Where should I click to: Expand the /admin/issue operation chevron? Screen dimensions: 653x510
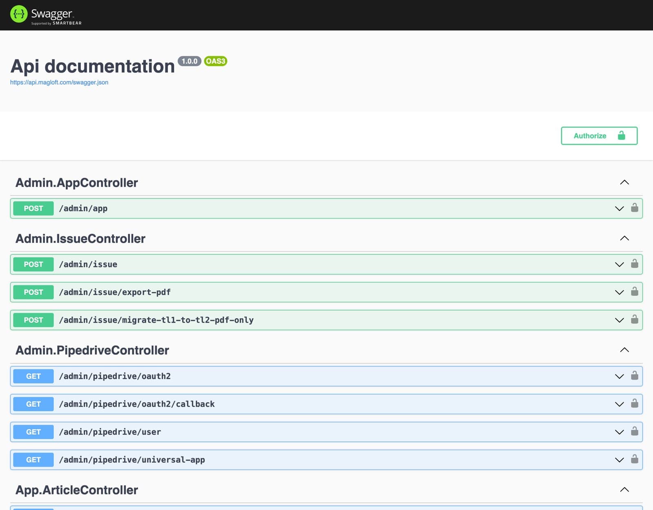pyautogui.click(x=619, y=265)
